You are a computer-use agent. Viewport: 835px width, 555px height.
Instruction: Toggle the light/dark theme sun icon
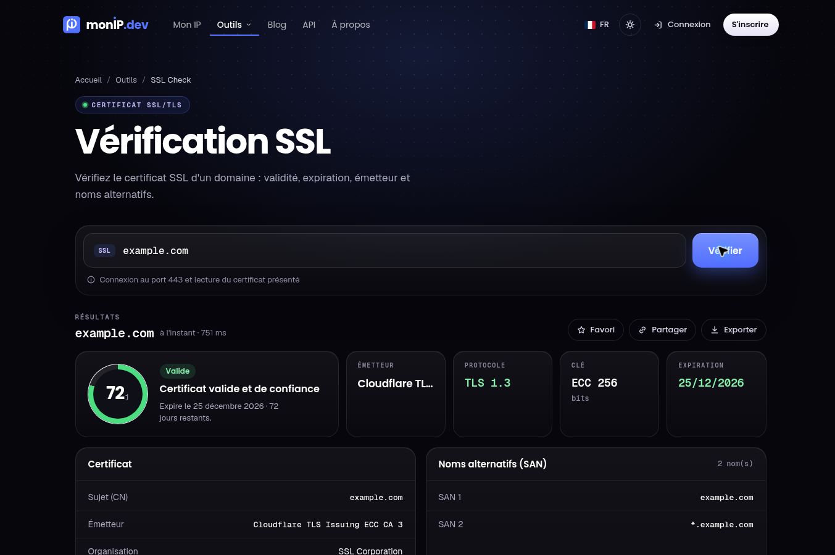coord(629,25)
